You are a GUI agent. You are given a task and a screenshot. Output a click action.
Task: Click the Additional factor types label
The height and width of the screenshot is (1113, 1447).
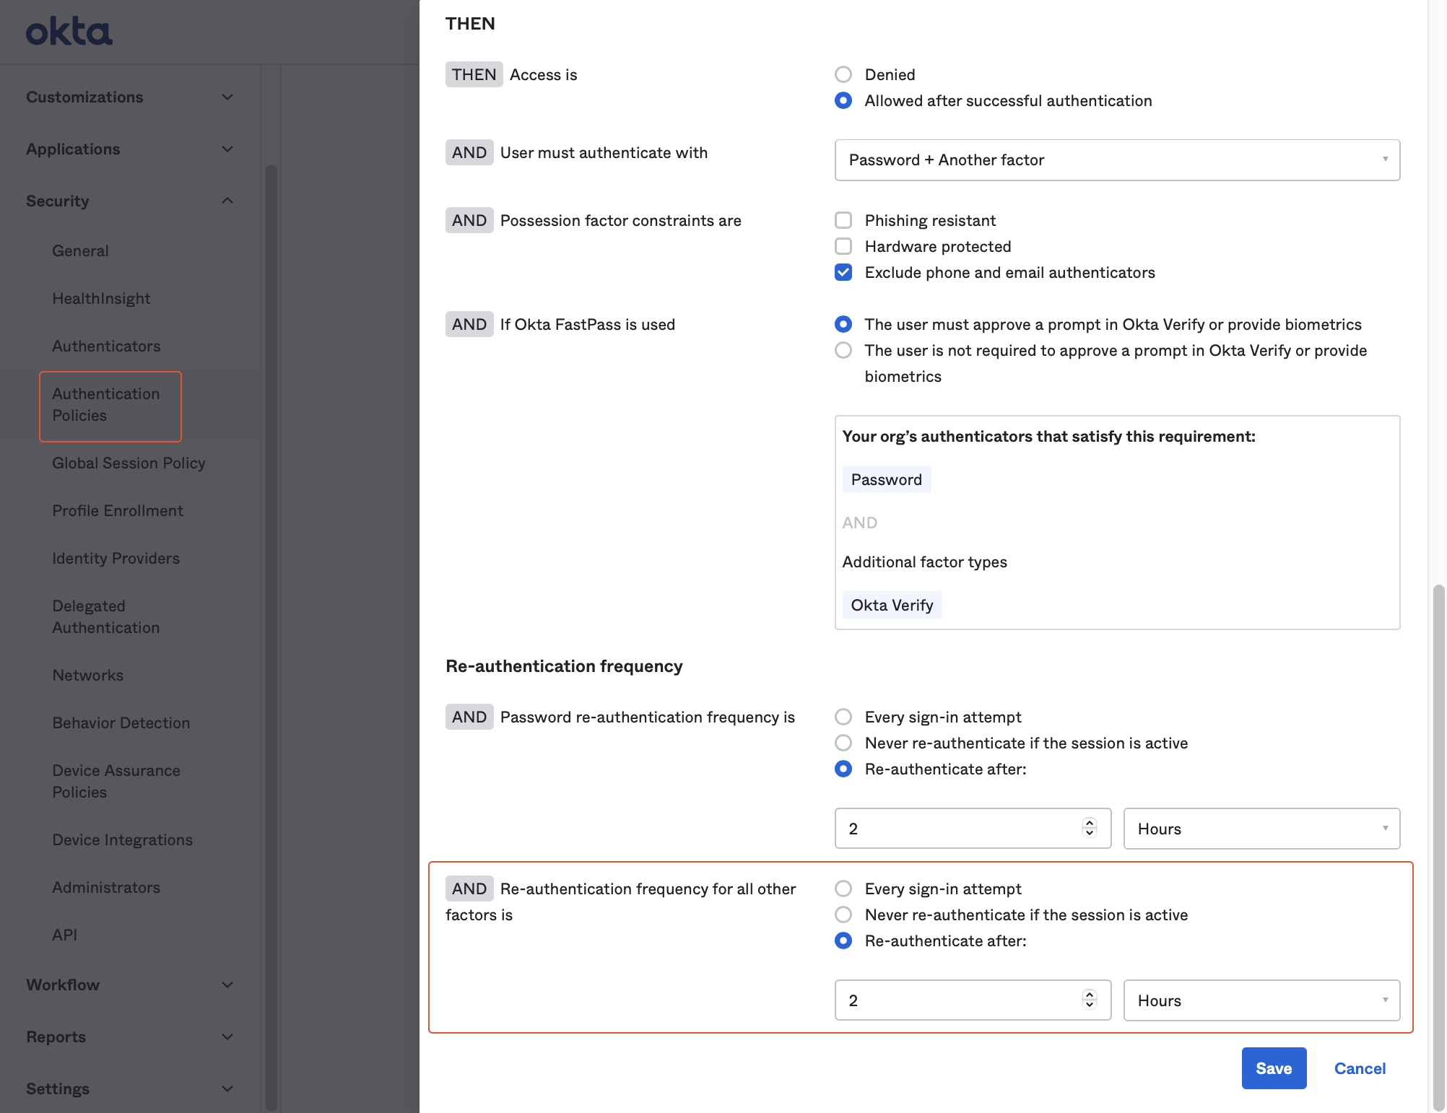pos(924,562)
